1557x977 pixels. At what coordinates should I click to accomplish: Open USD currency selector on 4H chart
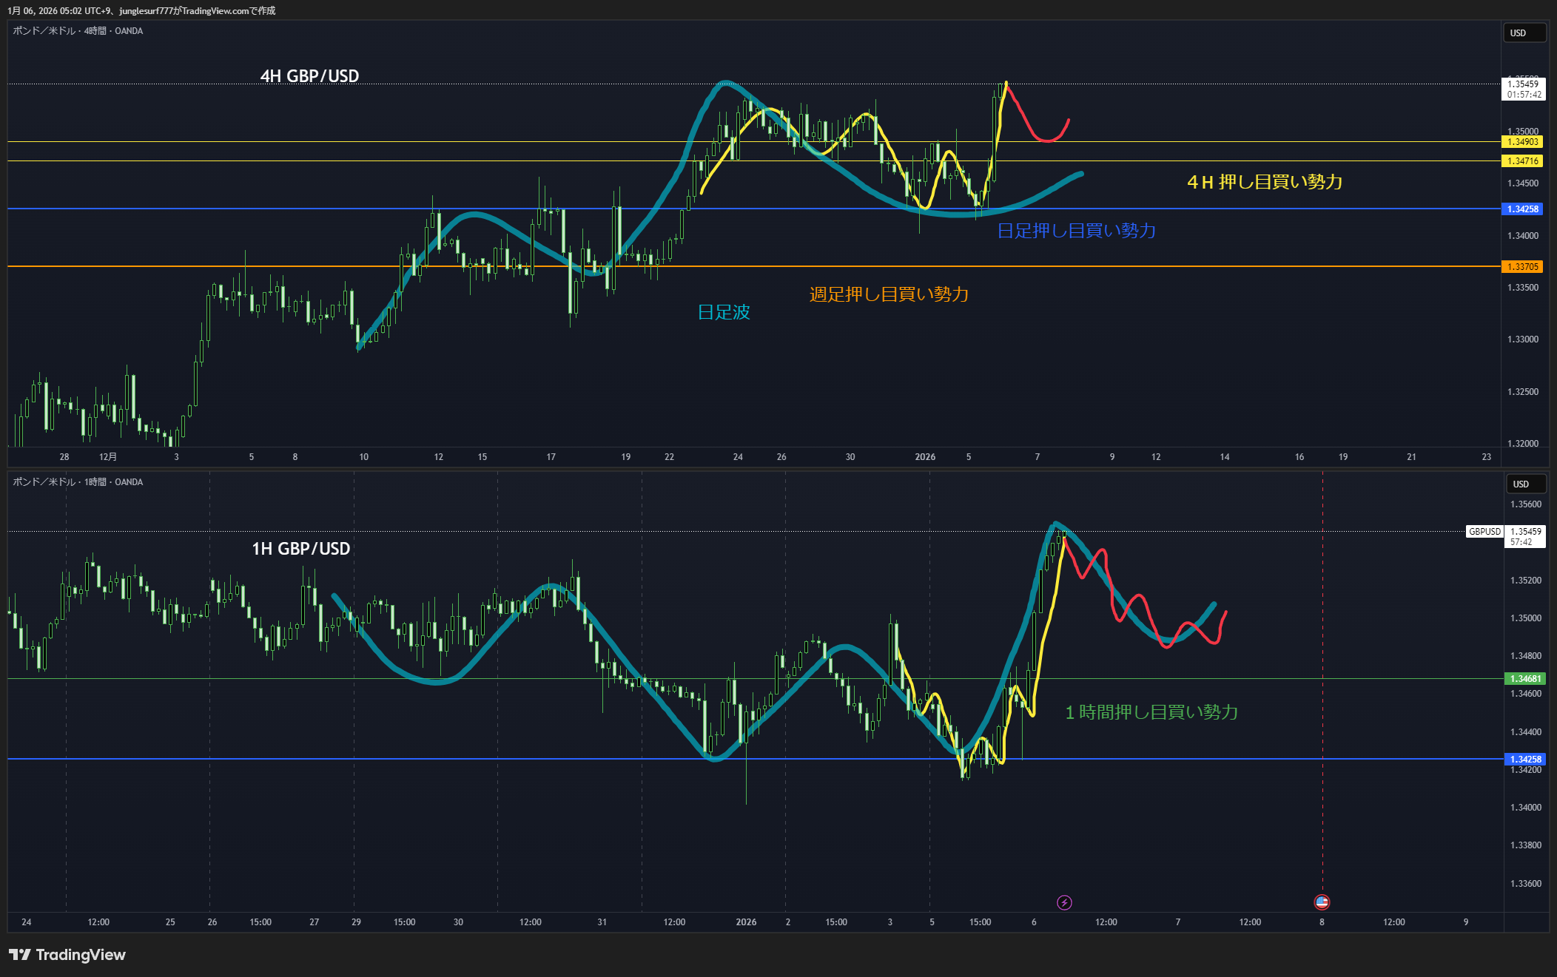point(1523,33)
